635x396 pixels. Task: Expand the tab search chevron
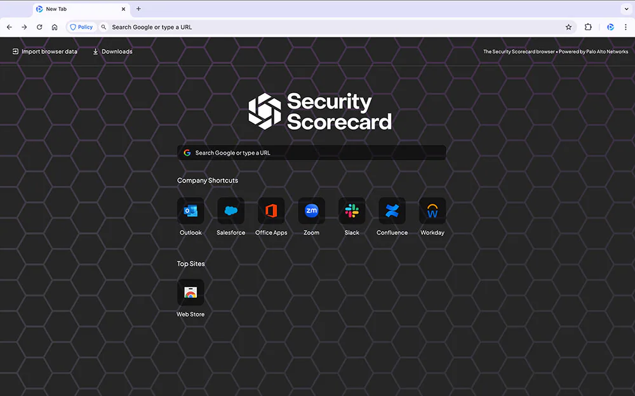click(x=625, y=8)
